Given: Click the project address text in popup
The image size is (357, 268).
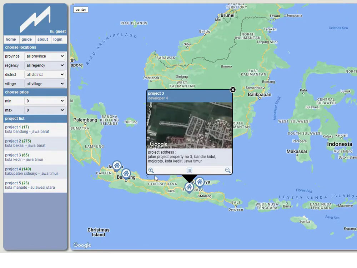Looking at the screenshot, I should pos(182,157).
